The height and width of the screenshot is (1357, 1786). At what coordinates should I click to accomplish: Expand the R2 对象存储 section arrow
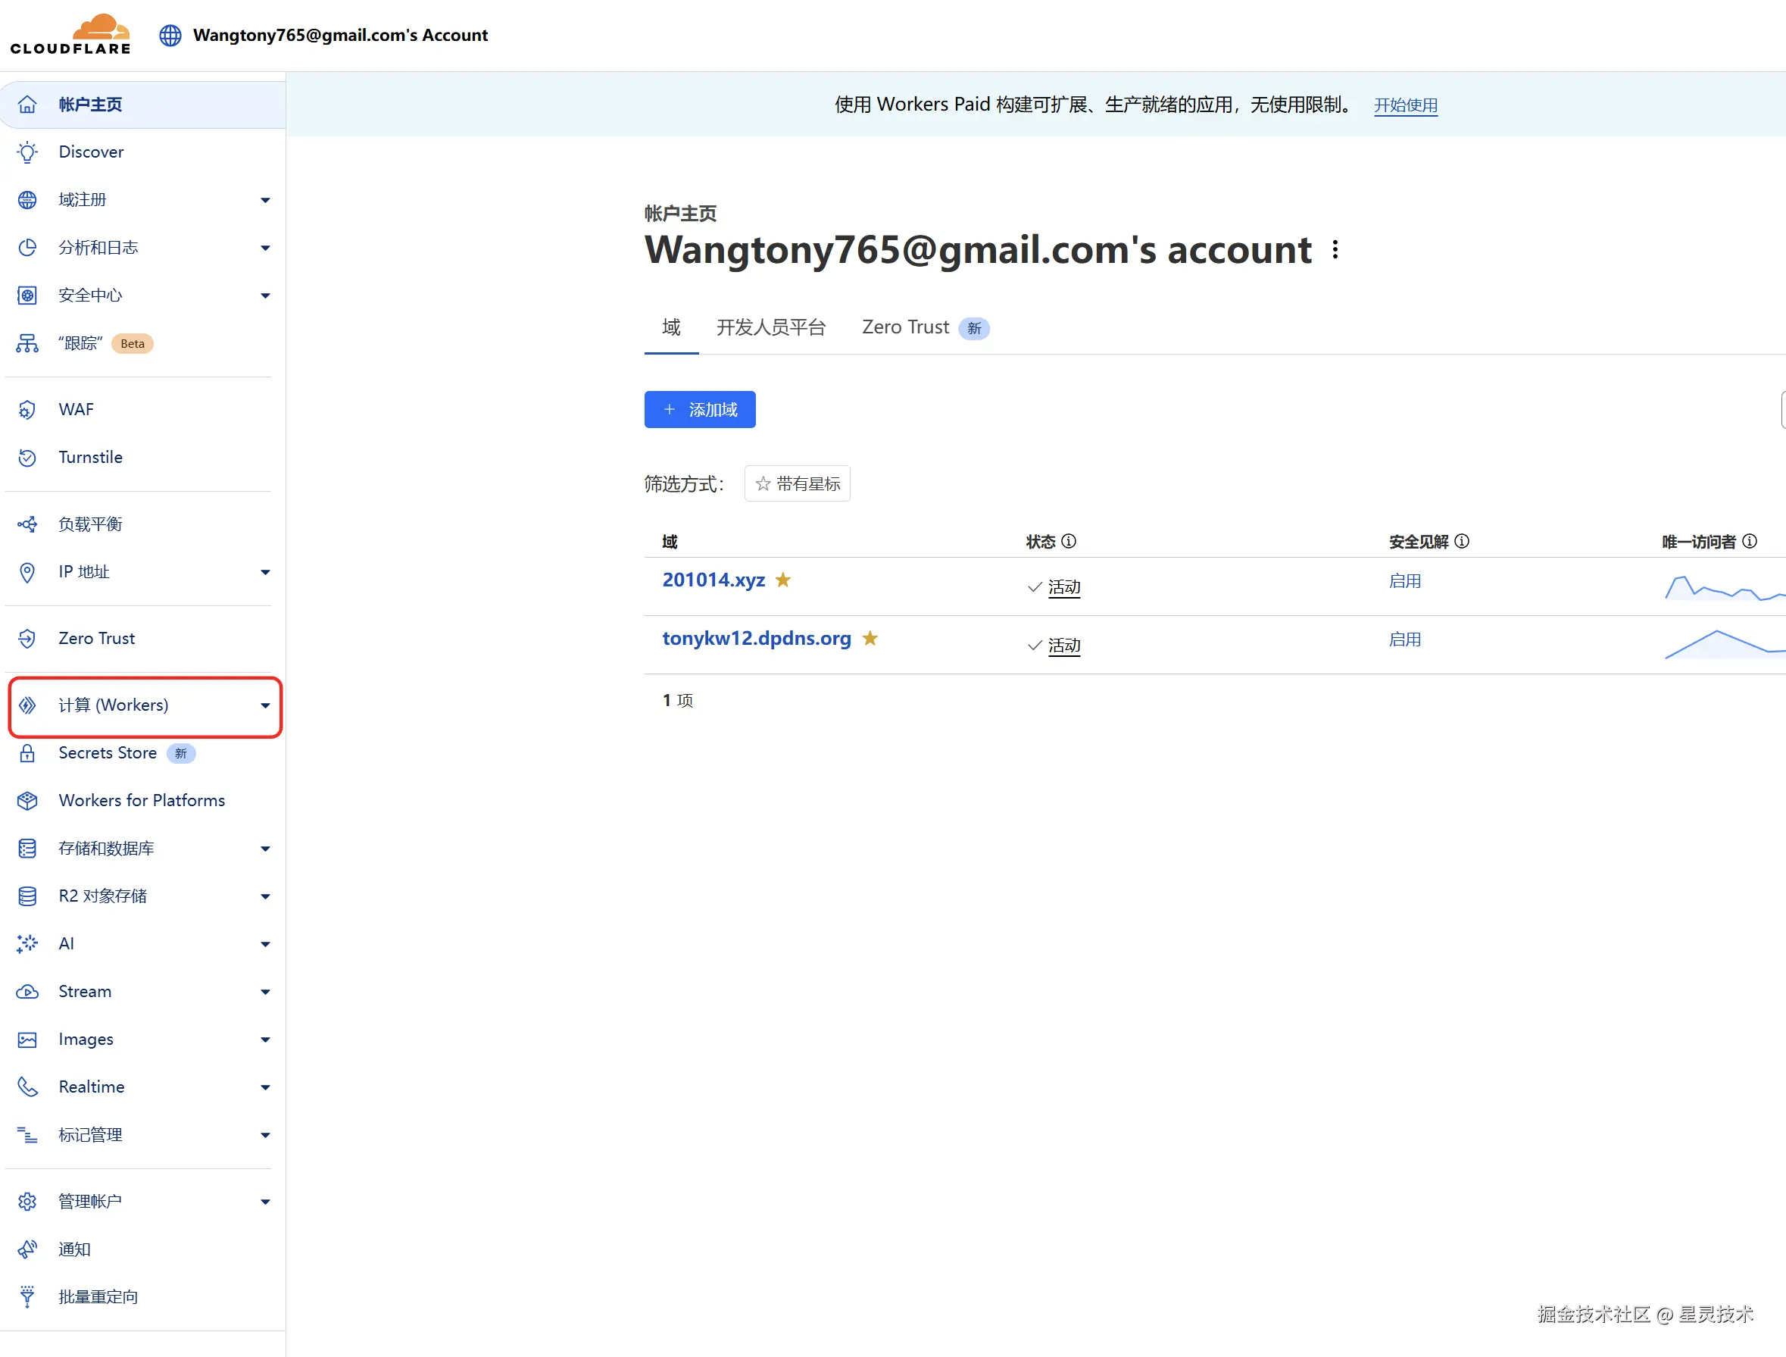265,896
